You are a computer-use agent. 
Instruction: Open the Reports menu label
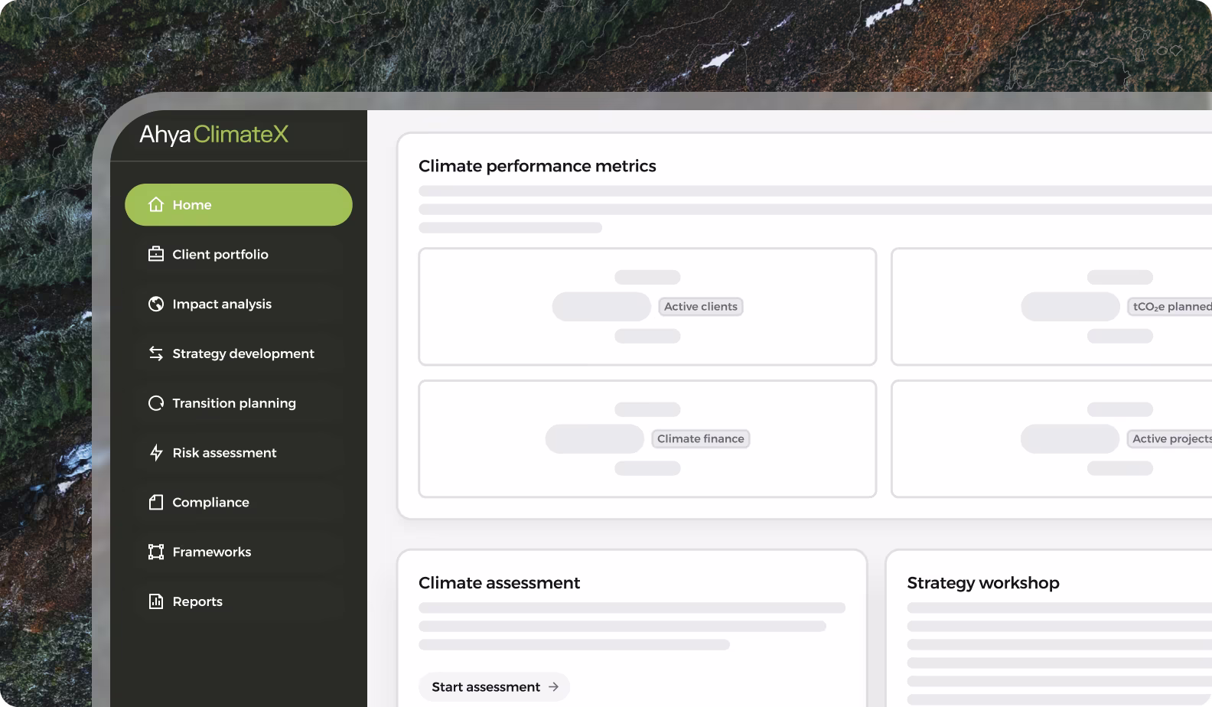pos(197,601)
